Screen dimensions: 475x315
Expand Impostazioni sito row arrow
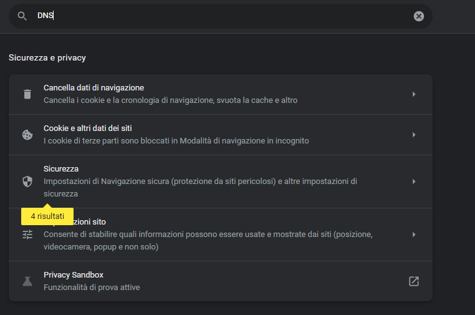click(x=413, y=235)
